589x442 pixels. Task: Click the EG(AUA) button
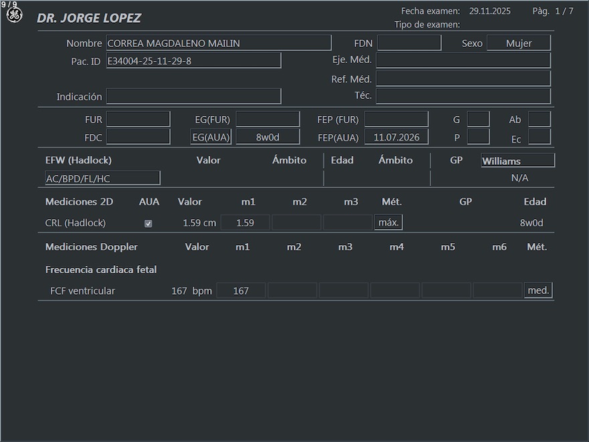pos(211,137)
